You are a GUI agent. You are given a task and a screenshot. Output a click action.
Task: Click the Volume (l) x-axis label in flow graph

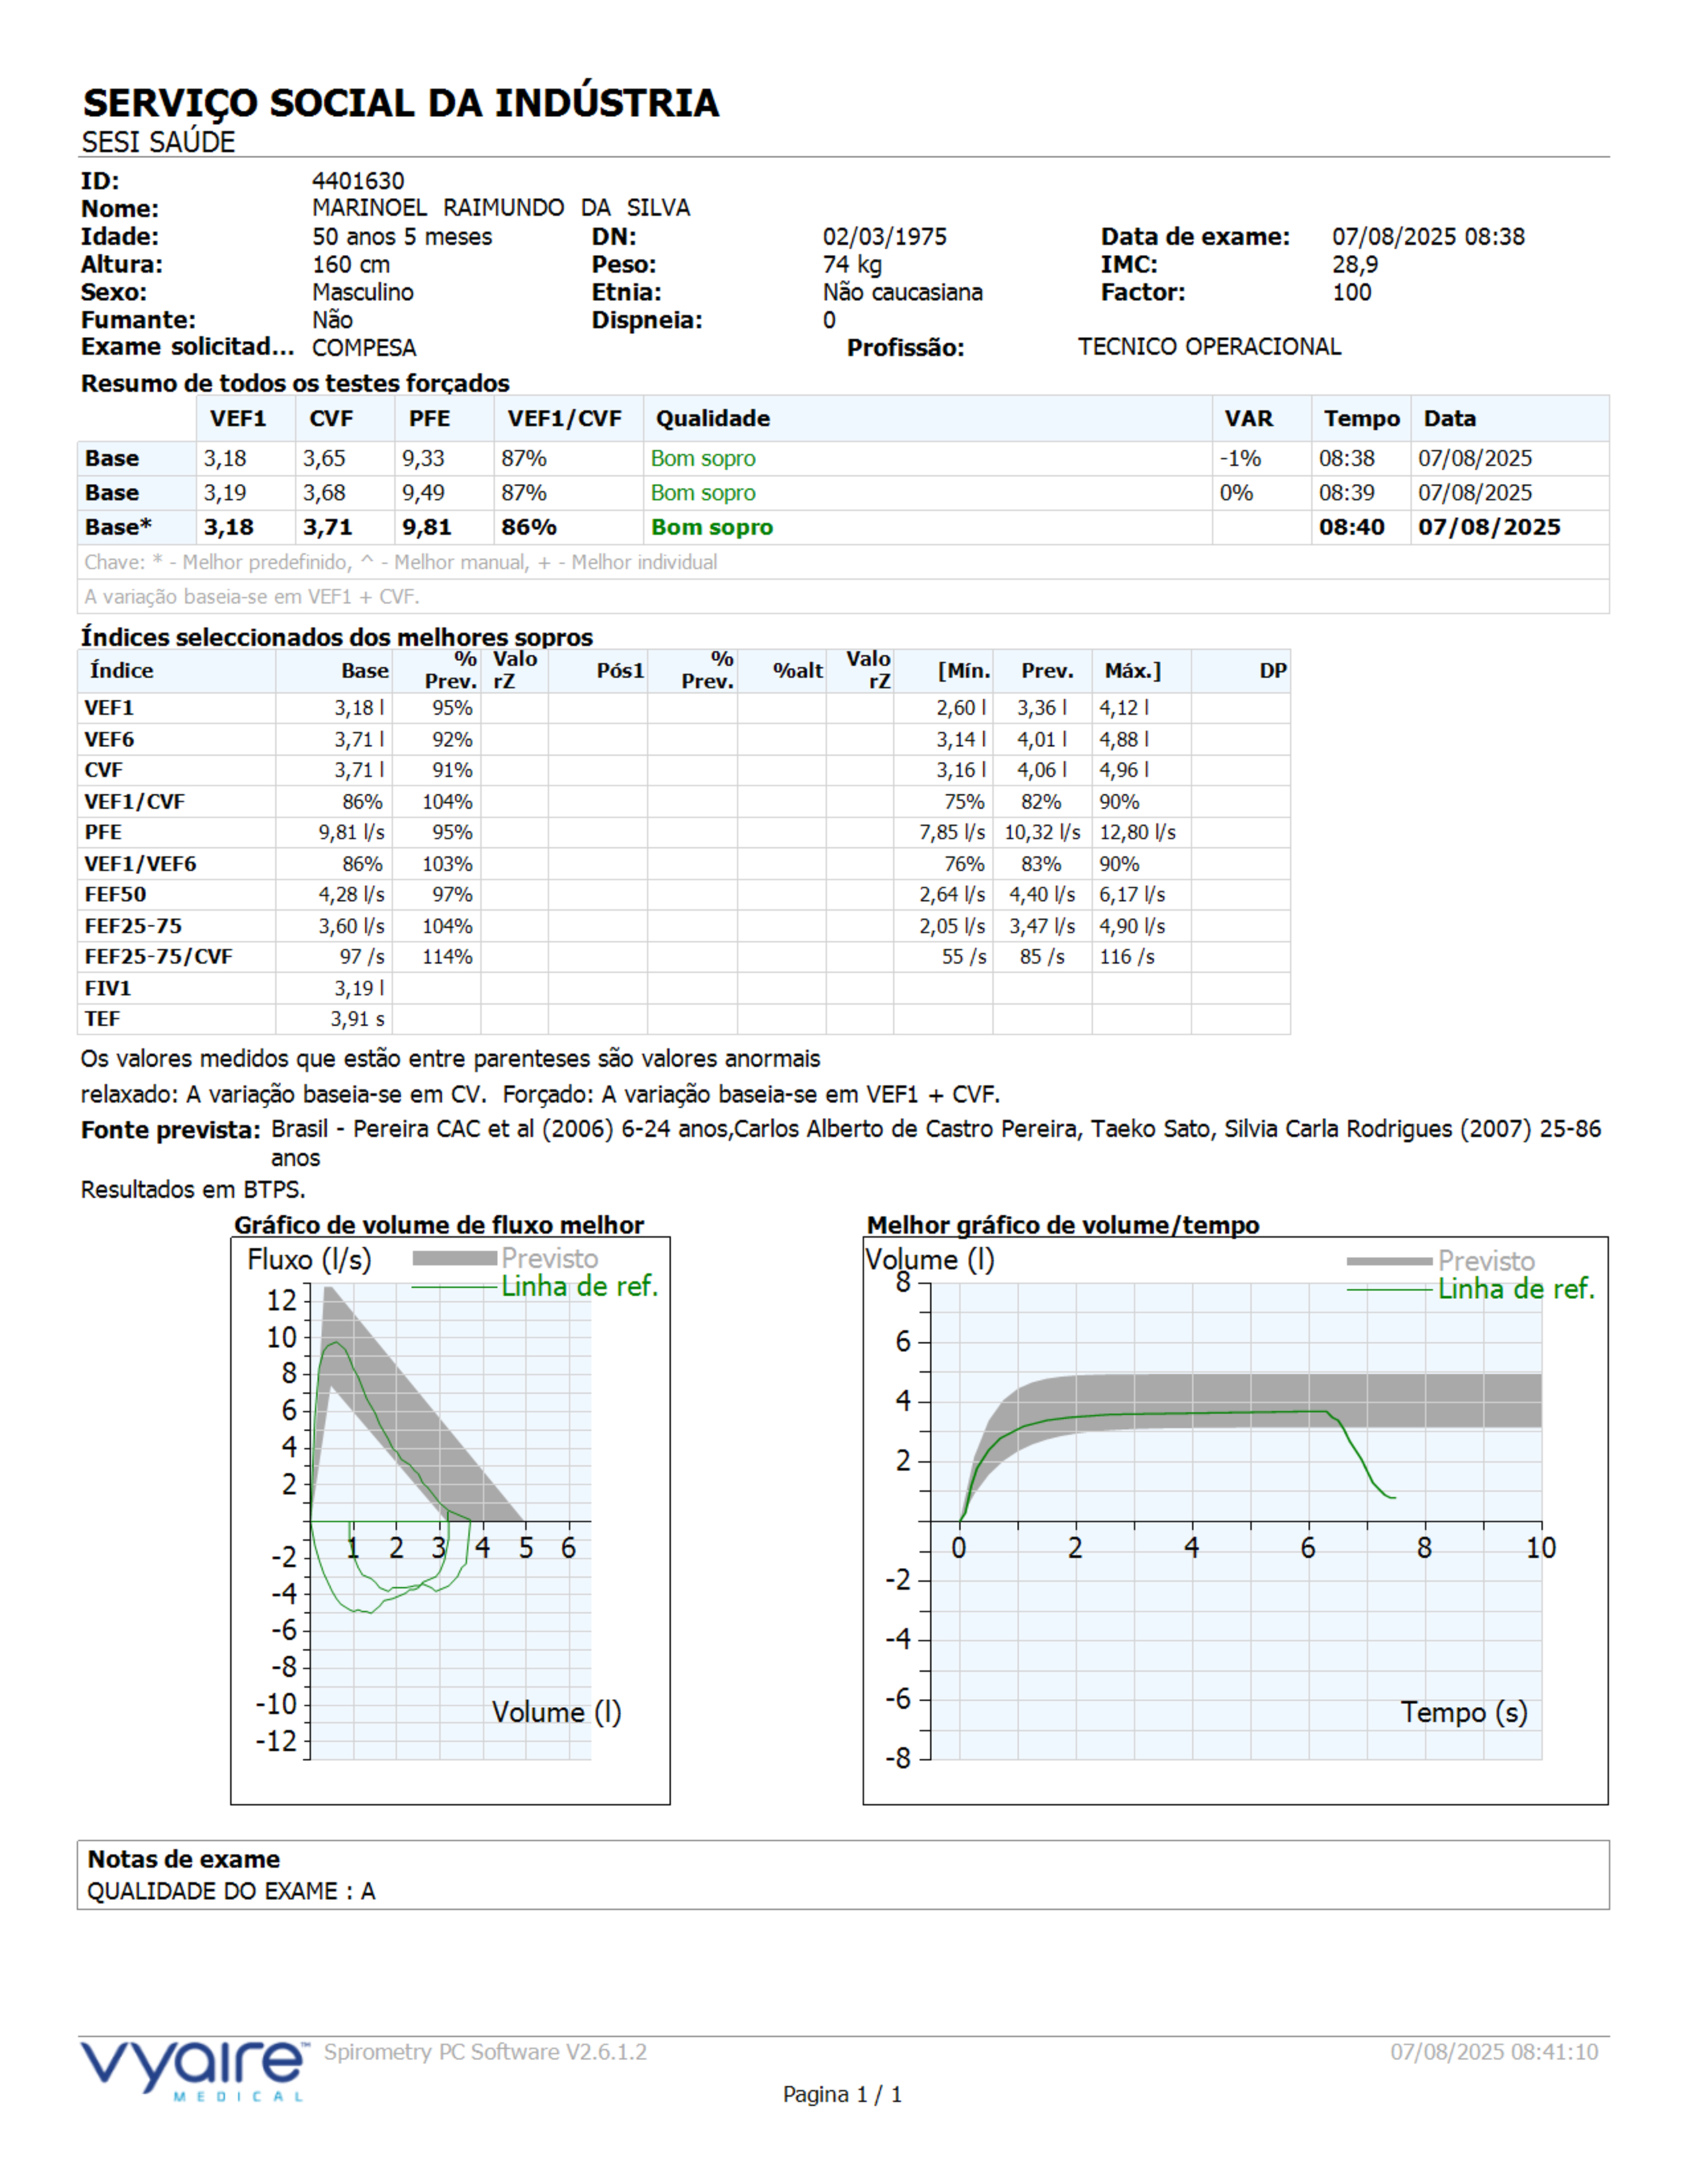(x=556, y=1713)
